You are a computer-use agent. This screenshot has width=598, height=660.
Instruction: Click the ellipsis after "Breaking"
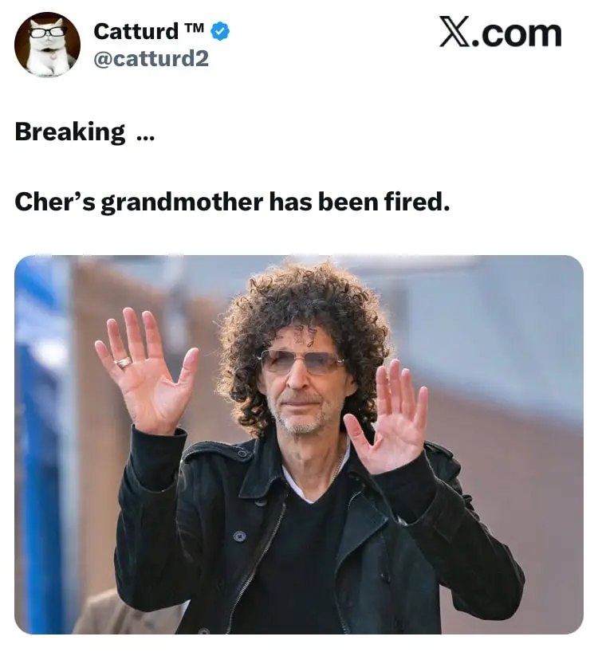146,139
